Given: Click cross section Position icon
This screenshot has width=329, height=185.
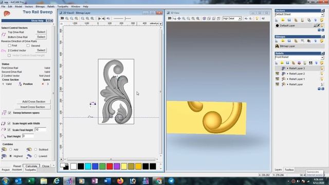Looking at the screenshot, I should (x=20, y=84).
